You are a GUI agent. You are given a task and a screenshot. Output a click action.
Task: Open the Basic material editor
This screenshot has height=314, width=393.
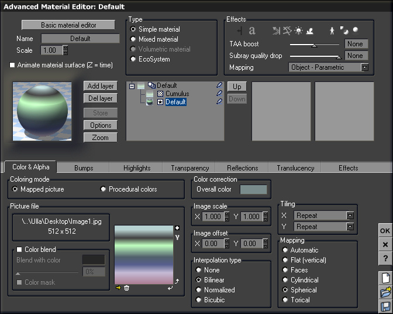[x=68, y=25]
